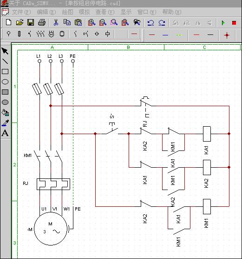This screenshot has width=242, height=259.
Task: Select the paint bucket fill tool
Action: [x=5, y=112]
